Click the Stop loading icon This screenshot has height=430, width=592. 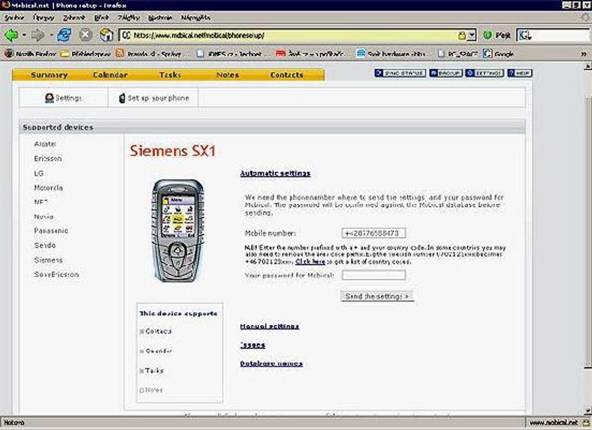pos(86,35)
